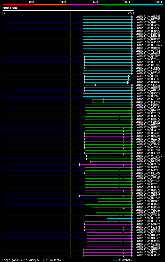This screenshot has width=165, height=262.
Task: Select hit UniRef100_B6UD77
Action: (x=148, y=116)
